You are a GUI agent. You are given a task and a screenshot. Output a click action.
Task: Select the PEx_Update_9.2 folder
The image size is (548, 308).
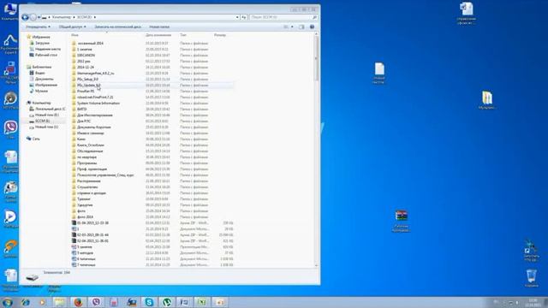(x=89, y=86)
